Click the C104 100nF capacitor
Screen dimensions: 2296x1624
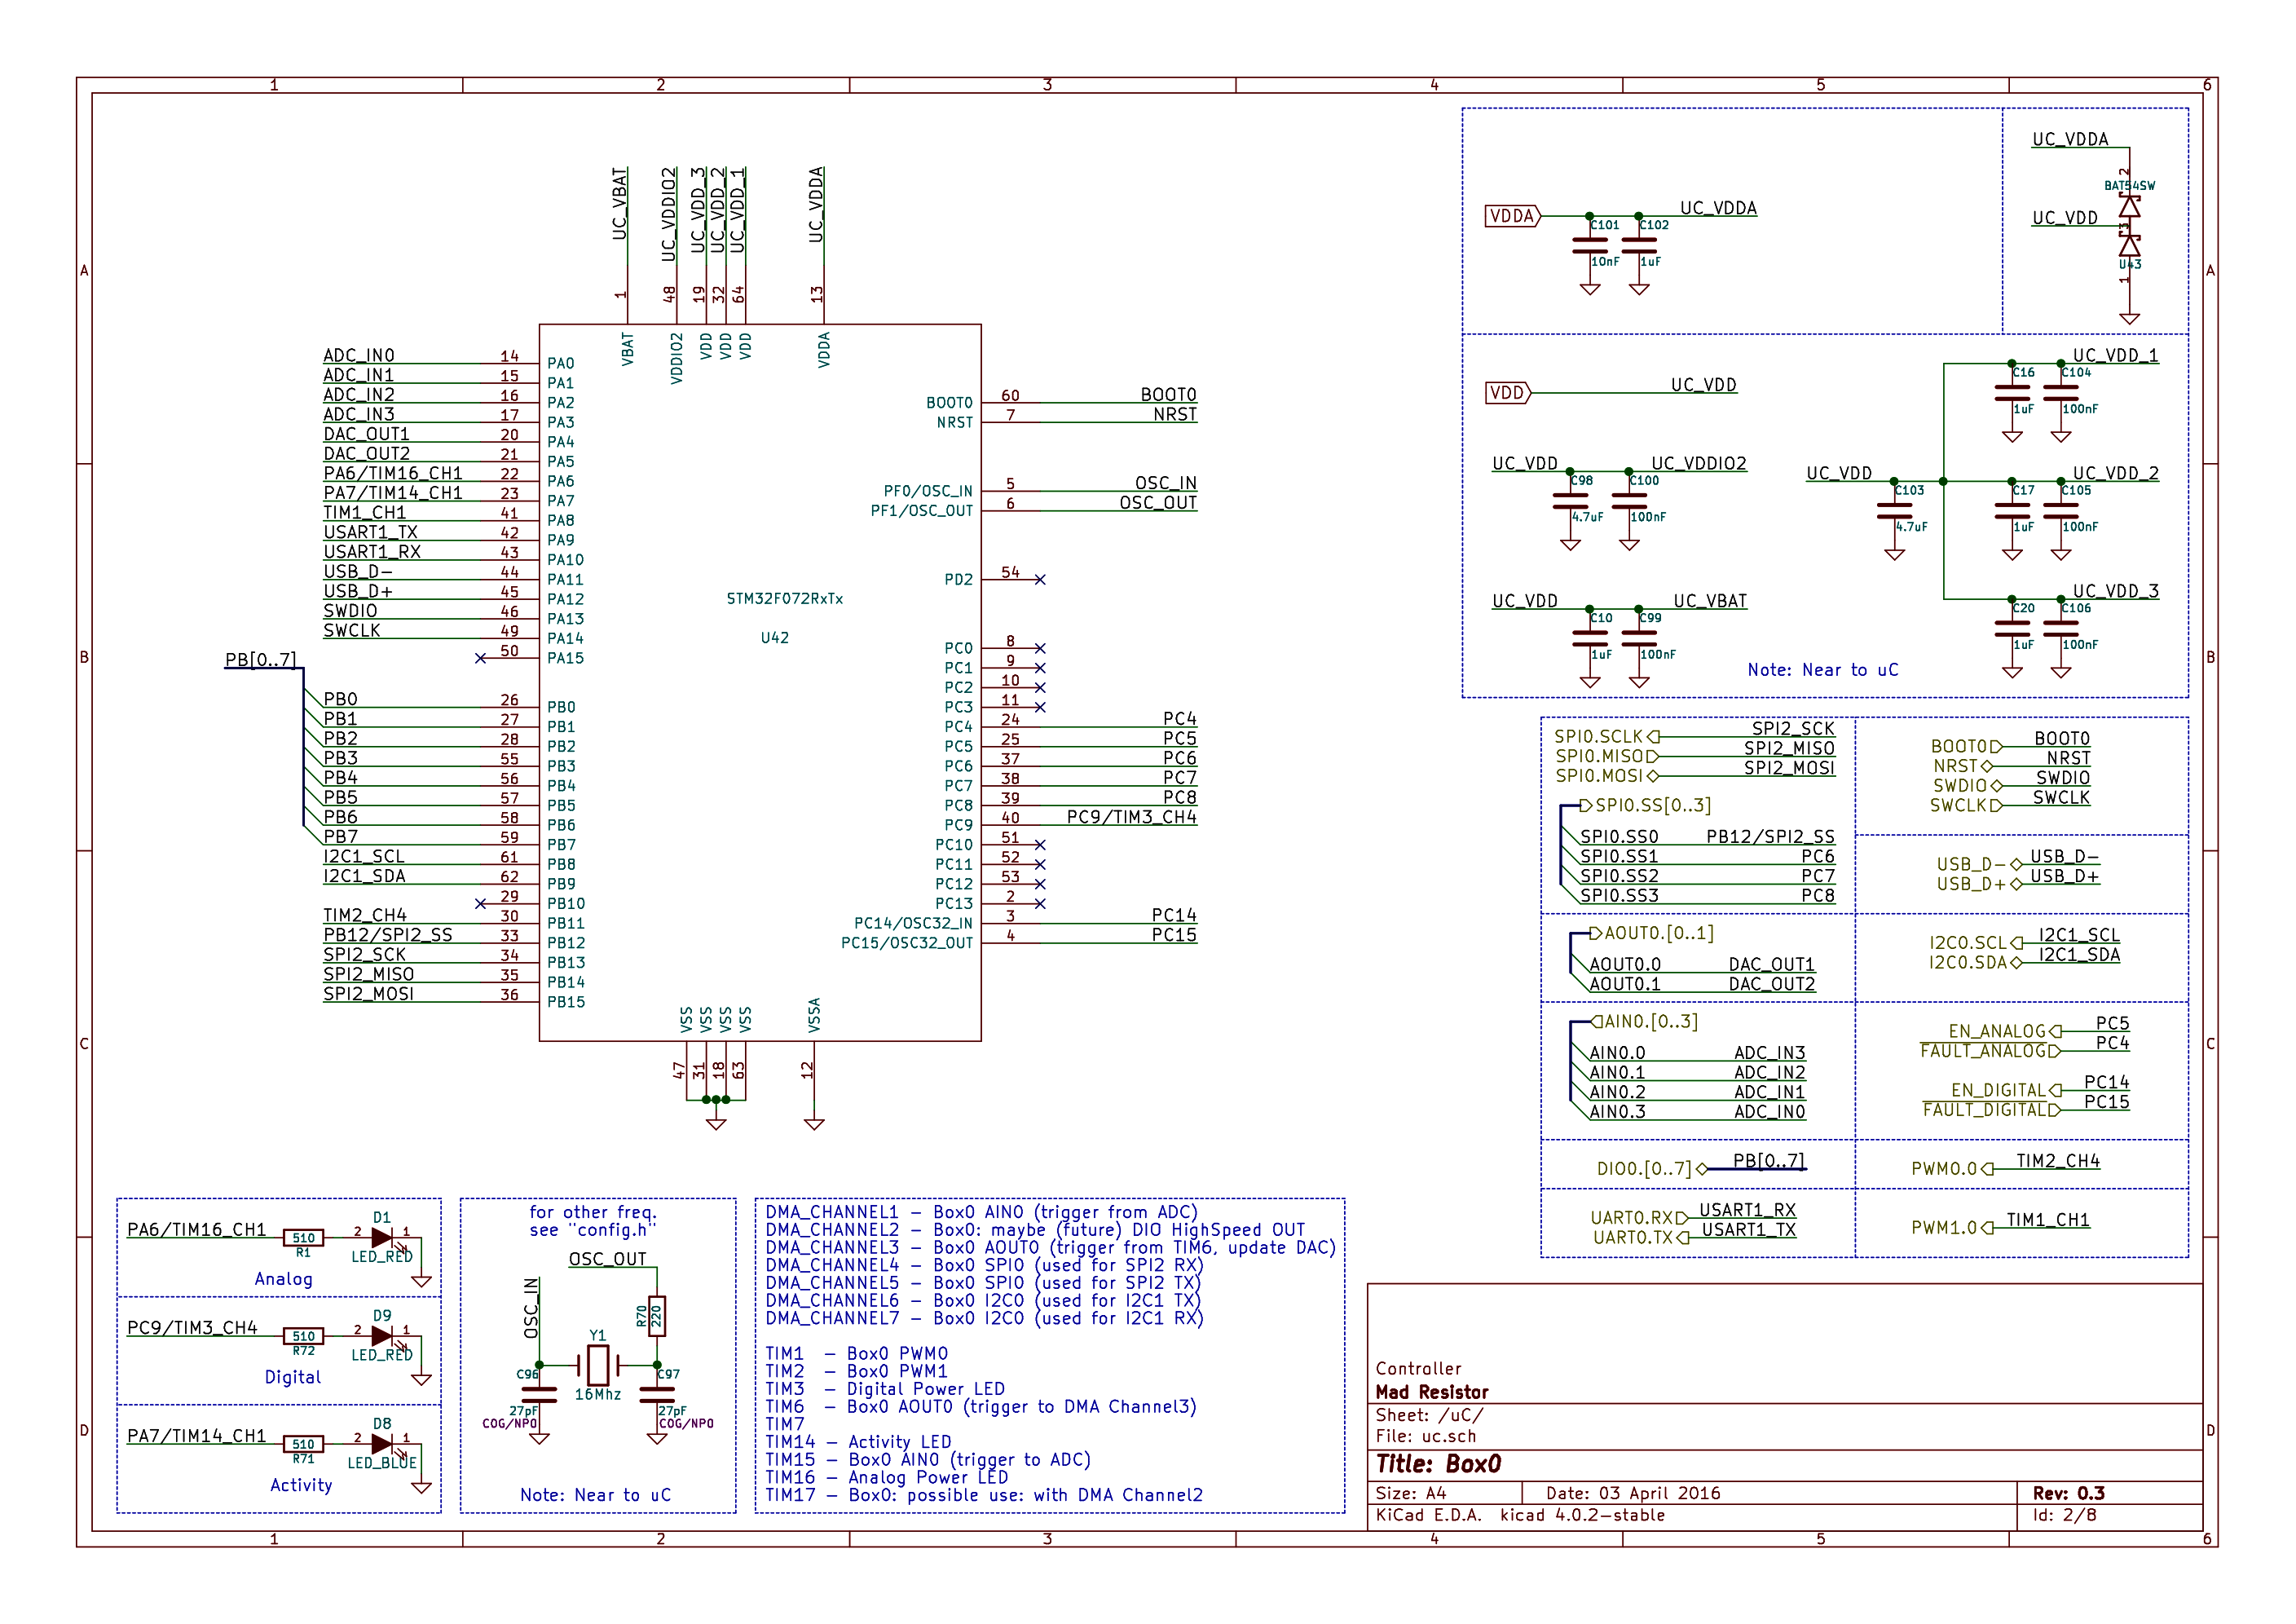pyautogui.click(x=2061, y=393)
